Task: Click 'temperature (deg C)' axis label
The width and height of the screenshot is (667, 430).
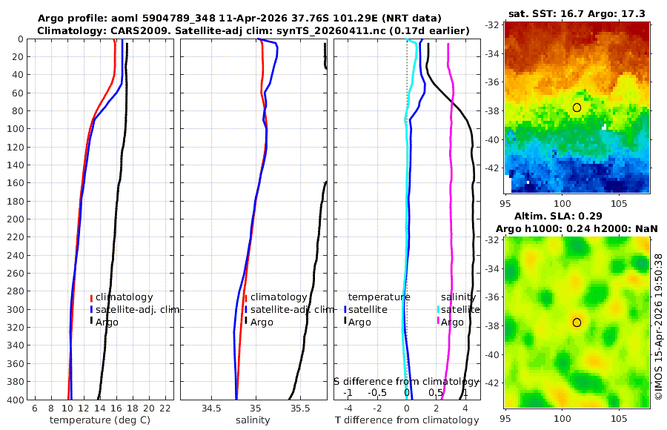Action: point(100,420)
